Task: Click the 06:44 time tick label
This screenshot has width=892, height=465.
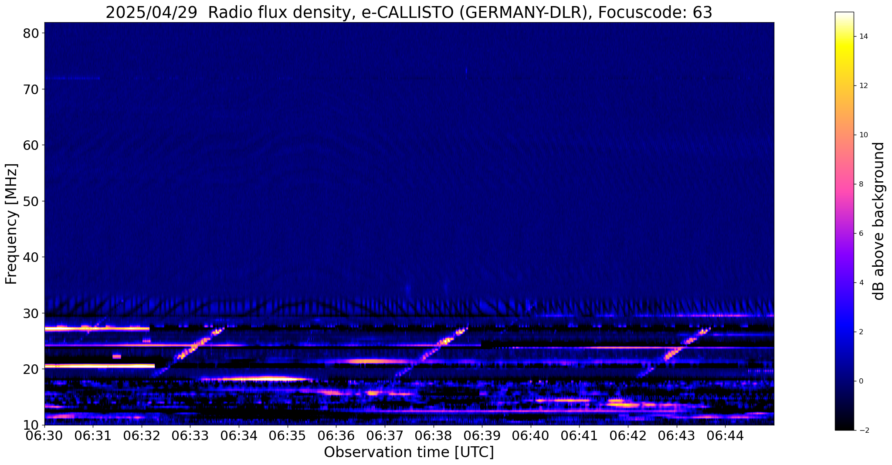Action: 725,435
